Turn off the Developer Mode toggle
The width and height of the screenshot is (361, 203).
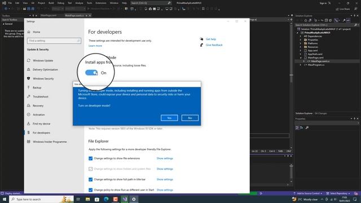click(x=91, y=73)
